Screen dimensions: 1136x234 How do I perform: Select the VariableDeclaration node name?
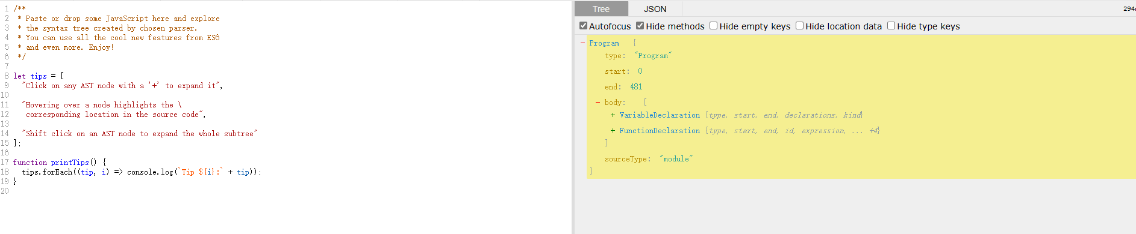(660, 115)
